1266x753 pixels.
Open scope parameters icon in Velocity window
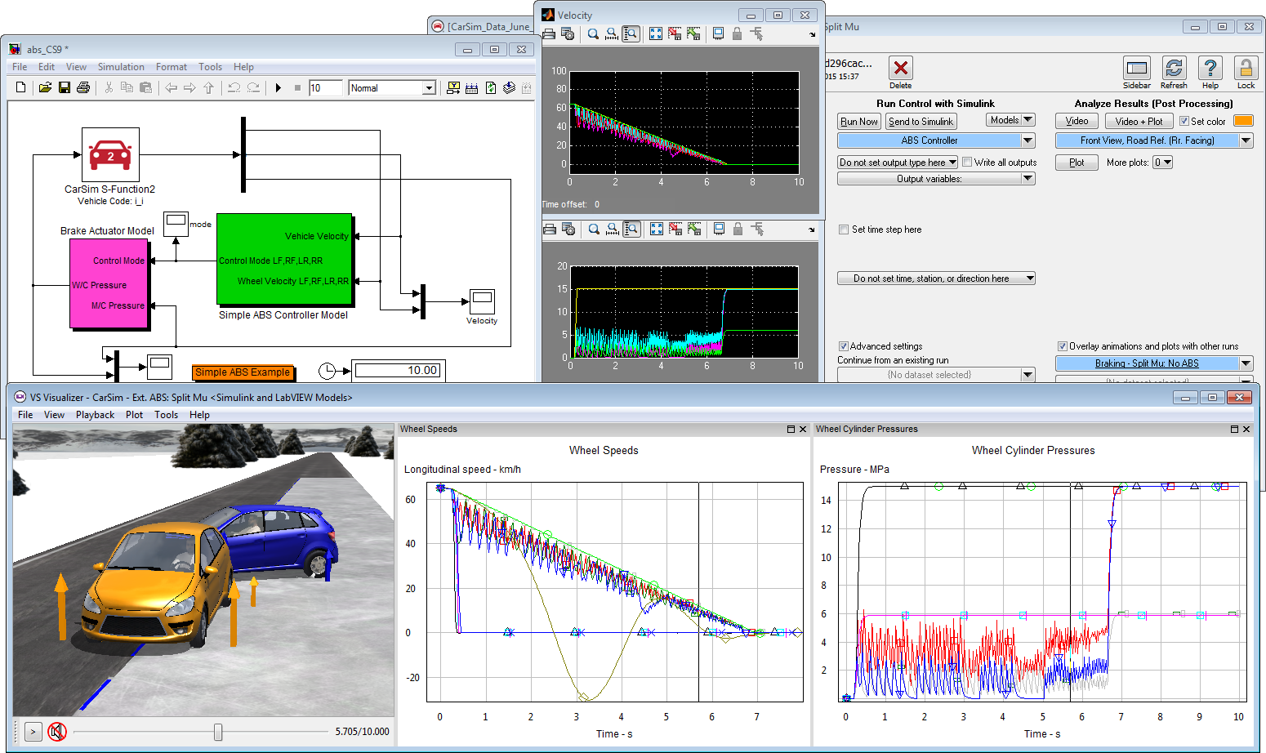(568, 34)
